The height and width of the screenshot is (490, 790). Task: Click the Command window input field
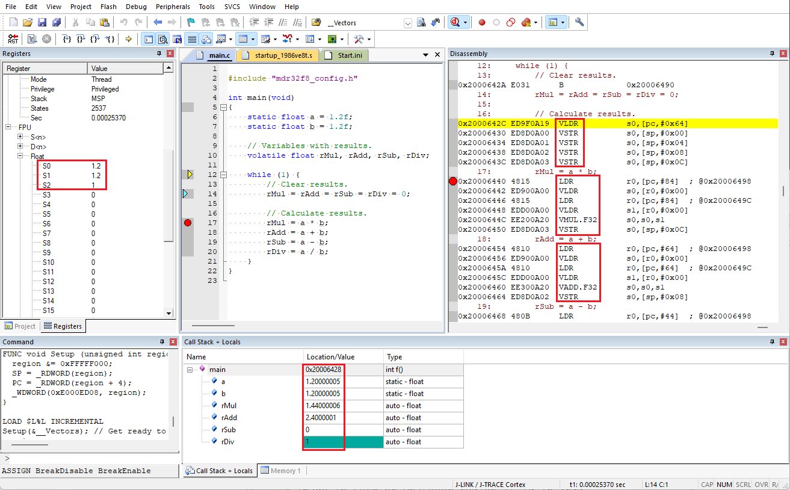pyautogui.click(x=90, y=459)
